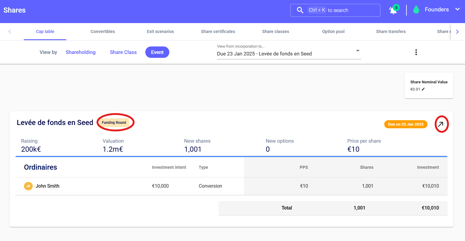Go to the Option pool tab
Screen dimensions: 465x241
(333, 31)
